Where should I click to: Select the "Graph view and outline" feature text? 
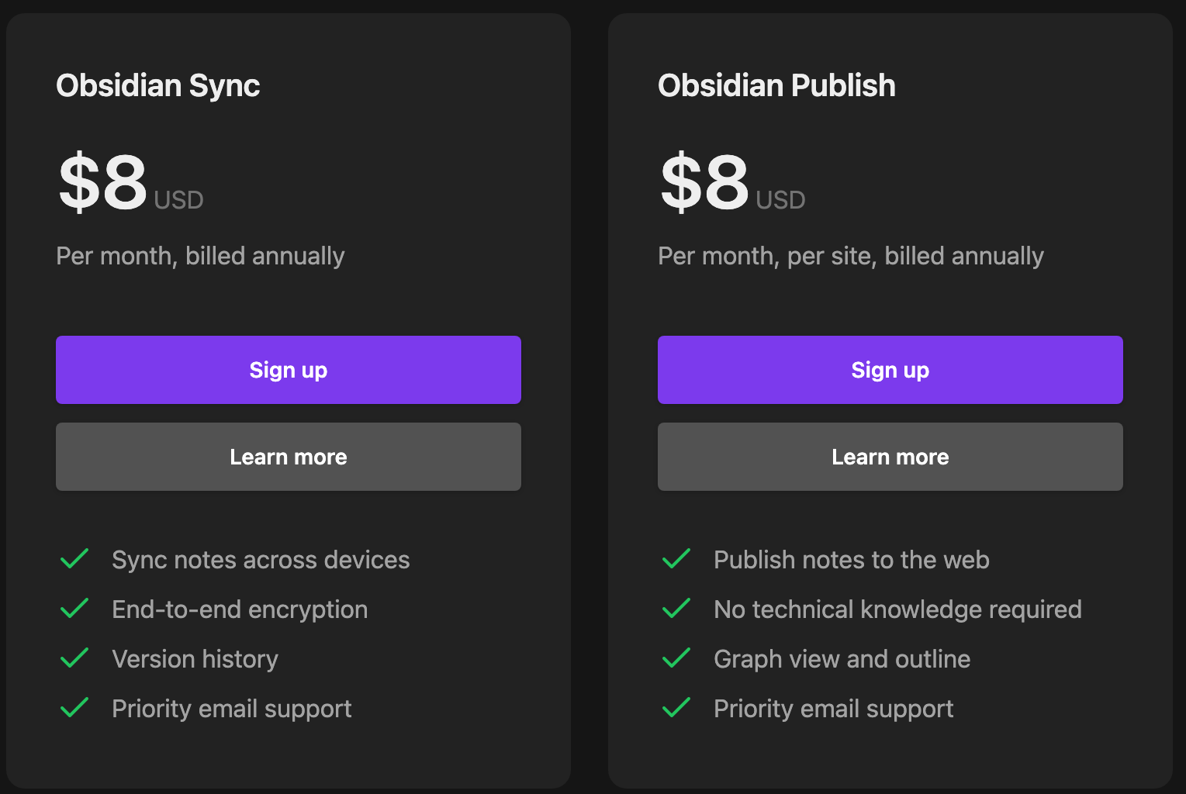(x=842, y=658)
